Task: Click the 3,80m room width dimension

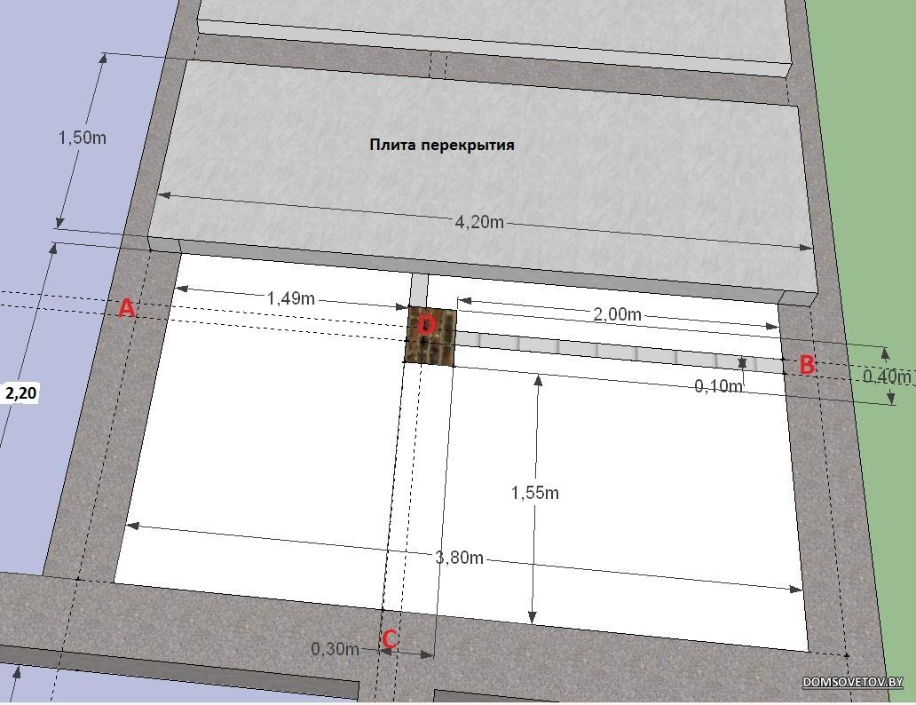Action: tap(459, 558)
